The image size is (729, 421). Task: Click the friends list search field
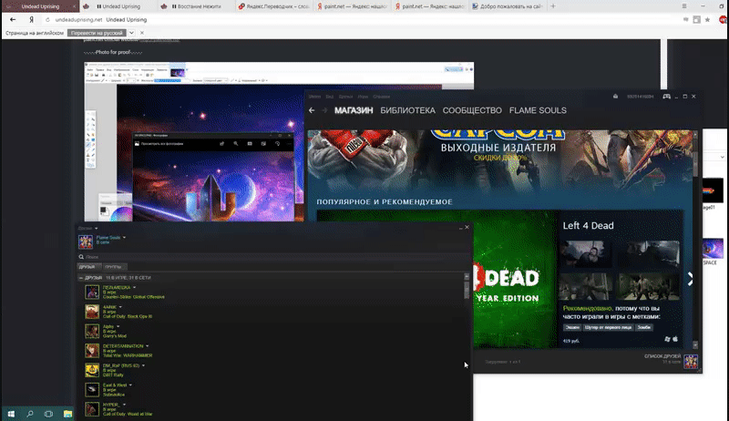(x=274, y=256)
